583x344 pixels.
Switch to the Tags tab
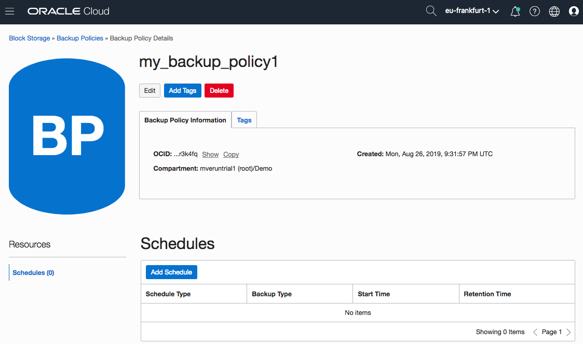(244, 120)
